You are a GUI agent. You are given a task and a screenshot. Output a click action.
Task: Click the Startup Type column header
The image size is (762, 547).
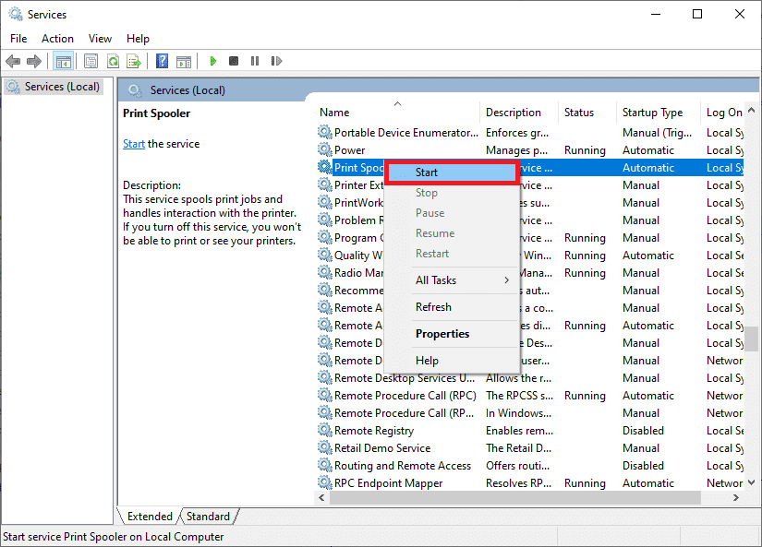click(x=652, y=112)
